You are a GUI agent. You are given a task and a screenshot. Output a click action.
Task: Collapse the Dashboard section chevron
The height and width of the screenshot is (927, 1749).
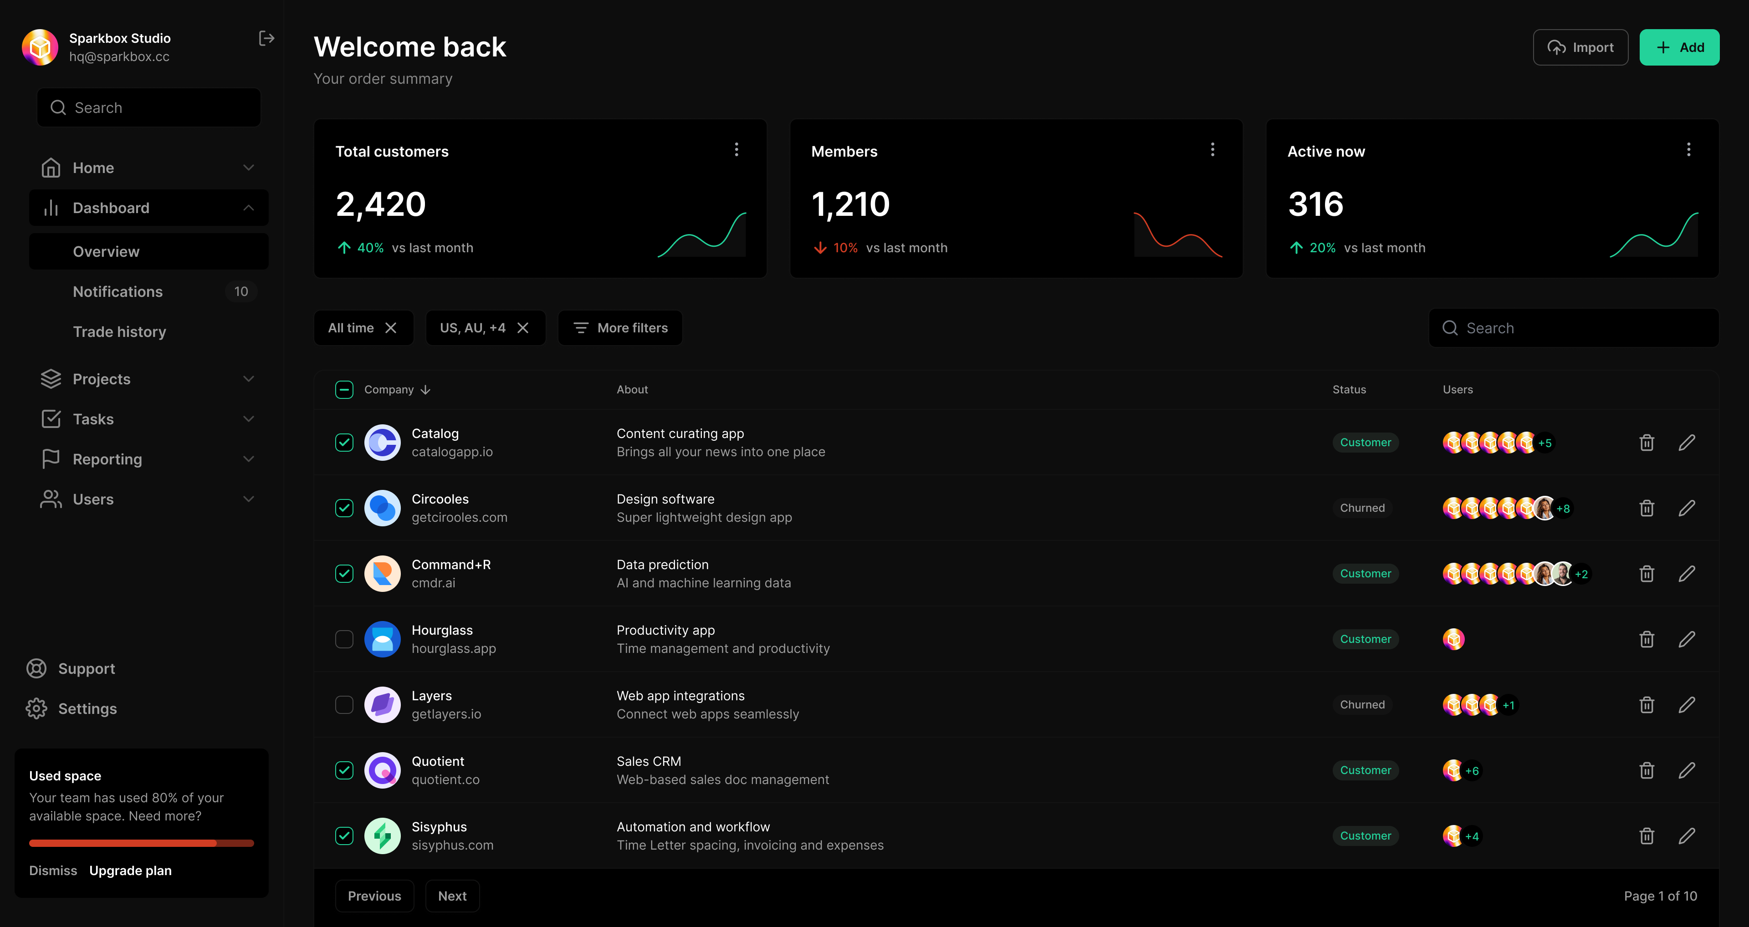(248, 207)
